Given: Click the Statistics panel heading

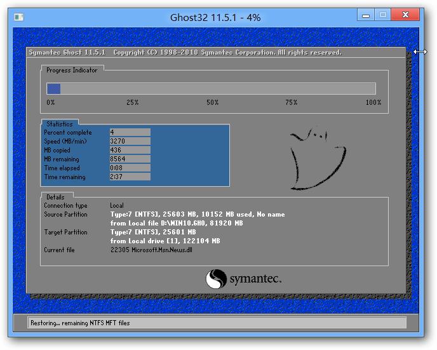Looking at the screenshot, I should 60,124.
